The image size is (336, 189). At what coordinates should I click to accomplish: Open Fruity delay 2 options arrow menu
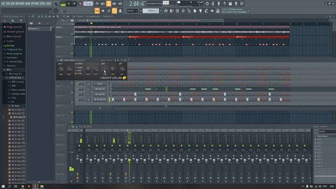coord(58,60)
